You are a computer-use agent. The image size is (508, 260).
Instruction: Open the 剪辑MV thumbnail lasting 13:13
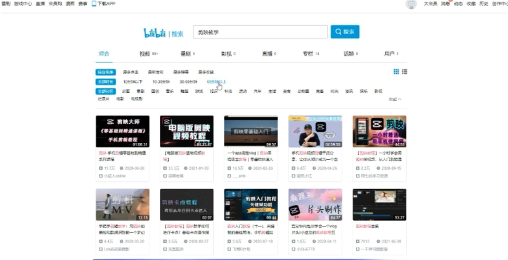[123, 205]
